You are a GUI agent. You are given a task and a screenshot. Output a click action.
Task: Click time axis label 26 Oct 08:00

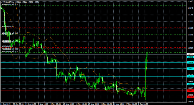tap(18, 104)
